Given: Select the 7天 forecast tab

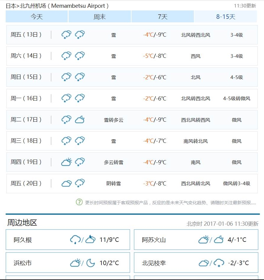Looking at the screenshot, I should click(x=163, y=16).
